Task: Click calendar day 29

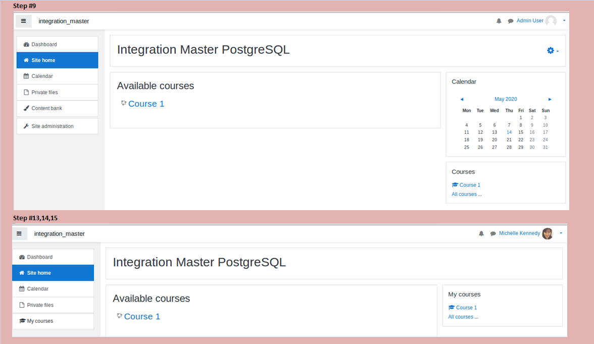Action: click(x=521, y=148)
